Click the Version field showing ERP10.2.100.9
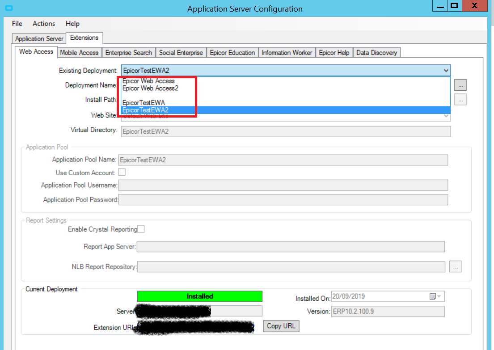 click(x=388, y=312)
